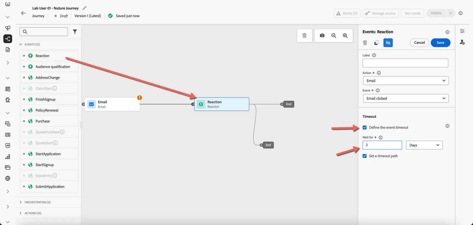The width and height of the screenshot is (473, 225).
Task: Click the palette search box
Action: pyautogui.click(x=44, y=32)
